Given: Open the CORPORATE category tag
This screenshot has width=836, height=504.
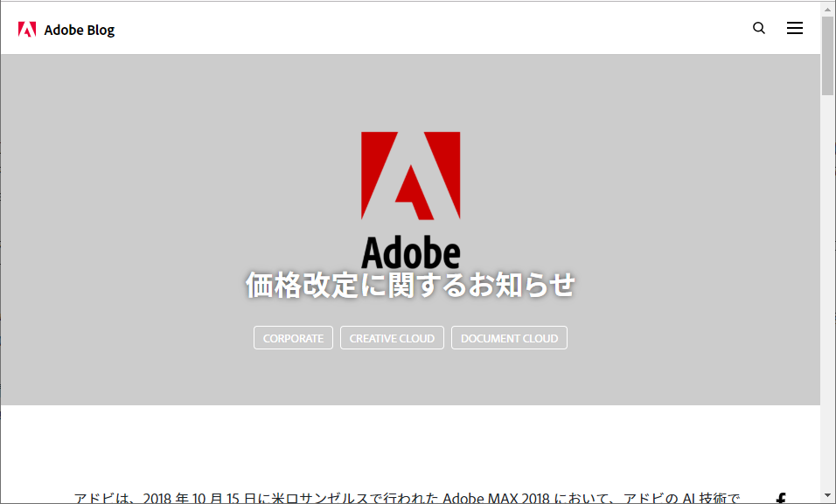Looking at the screenshot, I should [x=293, y=338].
